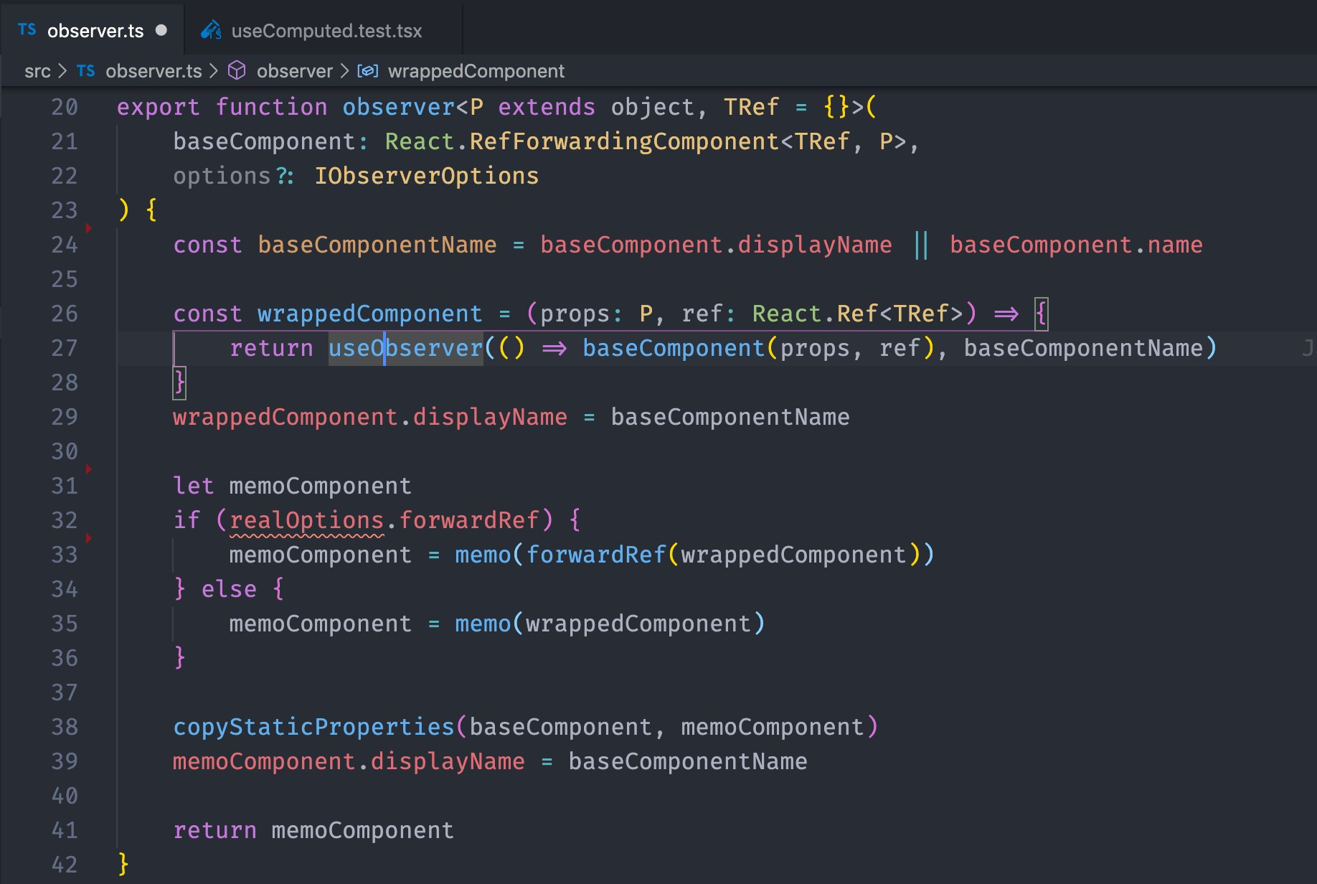The image size is (1317, 884).
Task: Click the variable icon before wrappedComponent breadcrumb
Action: tap(367, 71)
